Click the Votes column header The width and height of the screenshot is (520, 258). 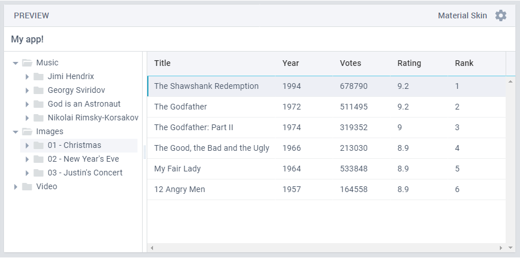tap(350, 63)
